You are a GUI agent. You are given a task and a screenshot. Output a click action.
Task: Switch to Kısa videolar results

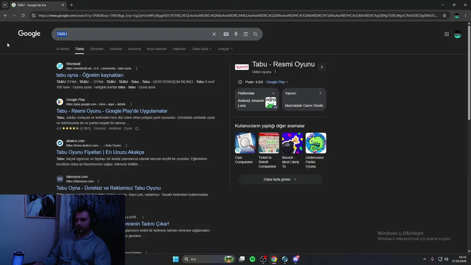coord(157,49)
